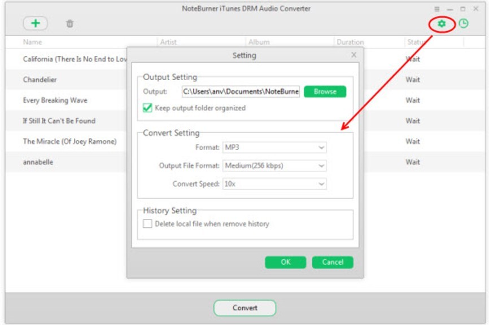Click the Browse button
This screenshot has height=325, width=489.
[325, 91]
